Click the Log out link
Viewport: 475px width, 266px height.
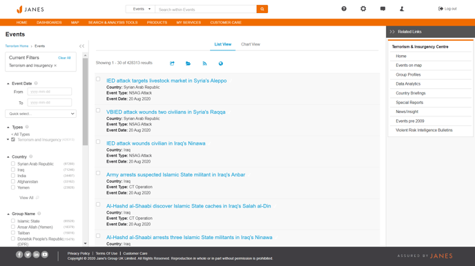click(x=447, y=9)
